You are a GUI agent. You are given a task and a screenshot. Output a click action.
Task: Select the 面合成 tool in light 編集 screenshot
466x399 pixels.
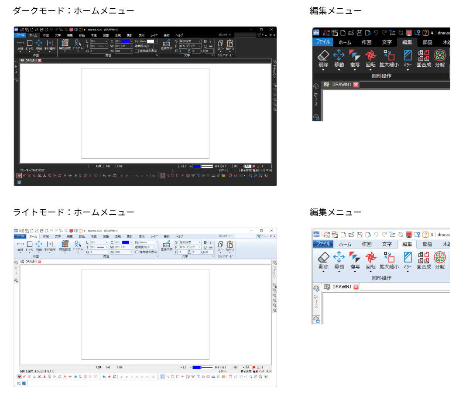[x=424, y=261]
